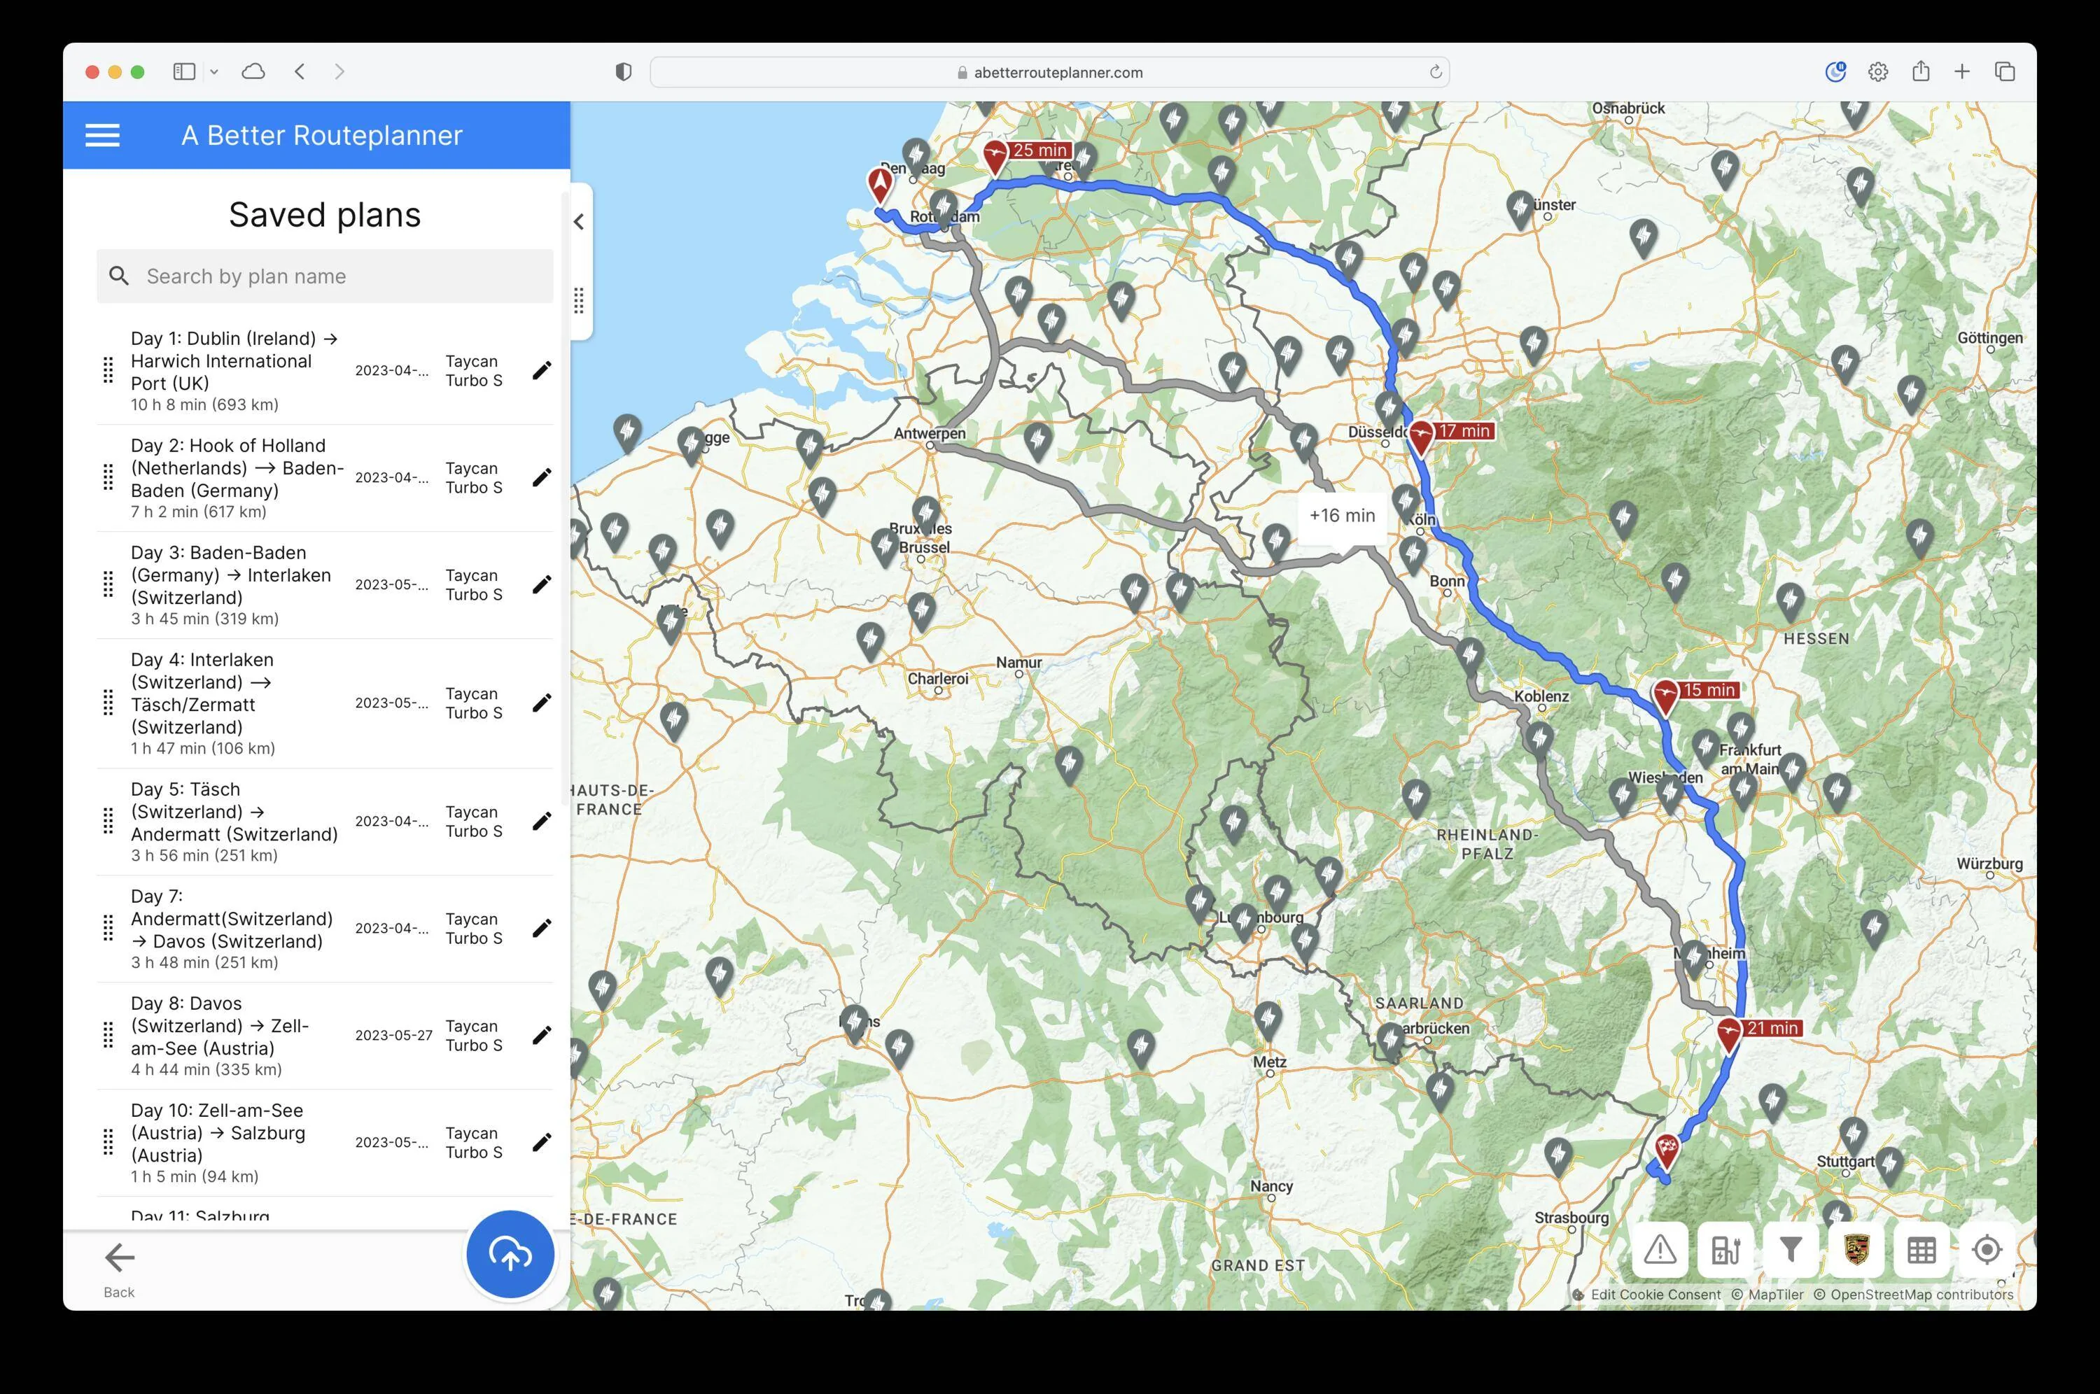Open Day 1: Dublin to Harwich International Port plan

(325, 371)
